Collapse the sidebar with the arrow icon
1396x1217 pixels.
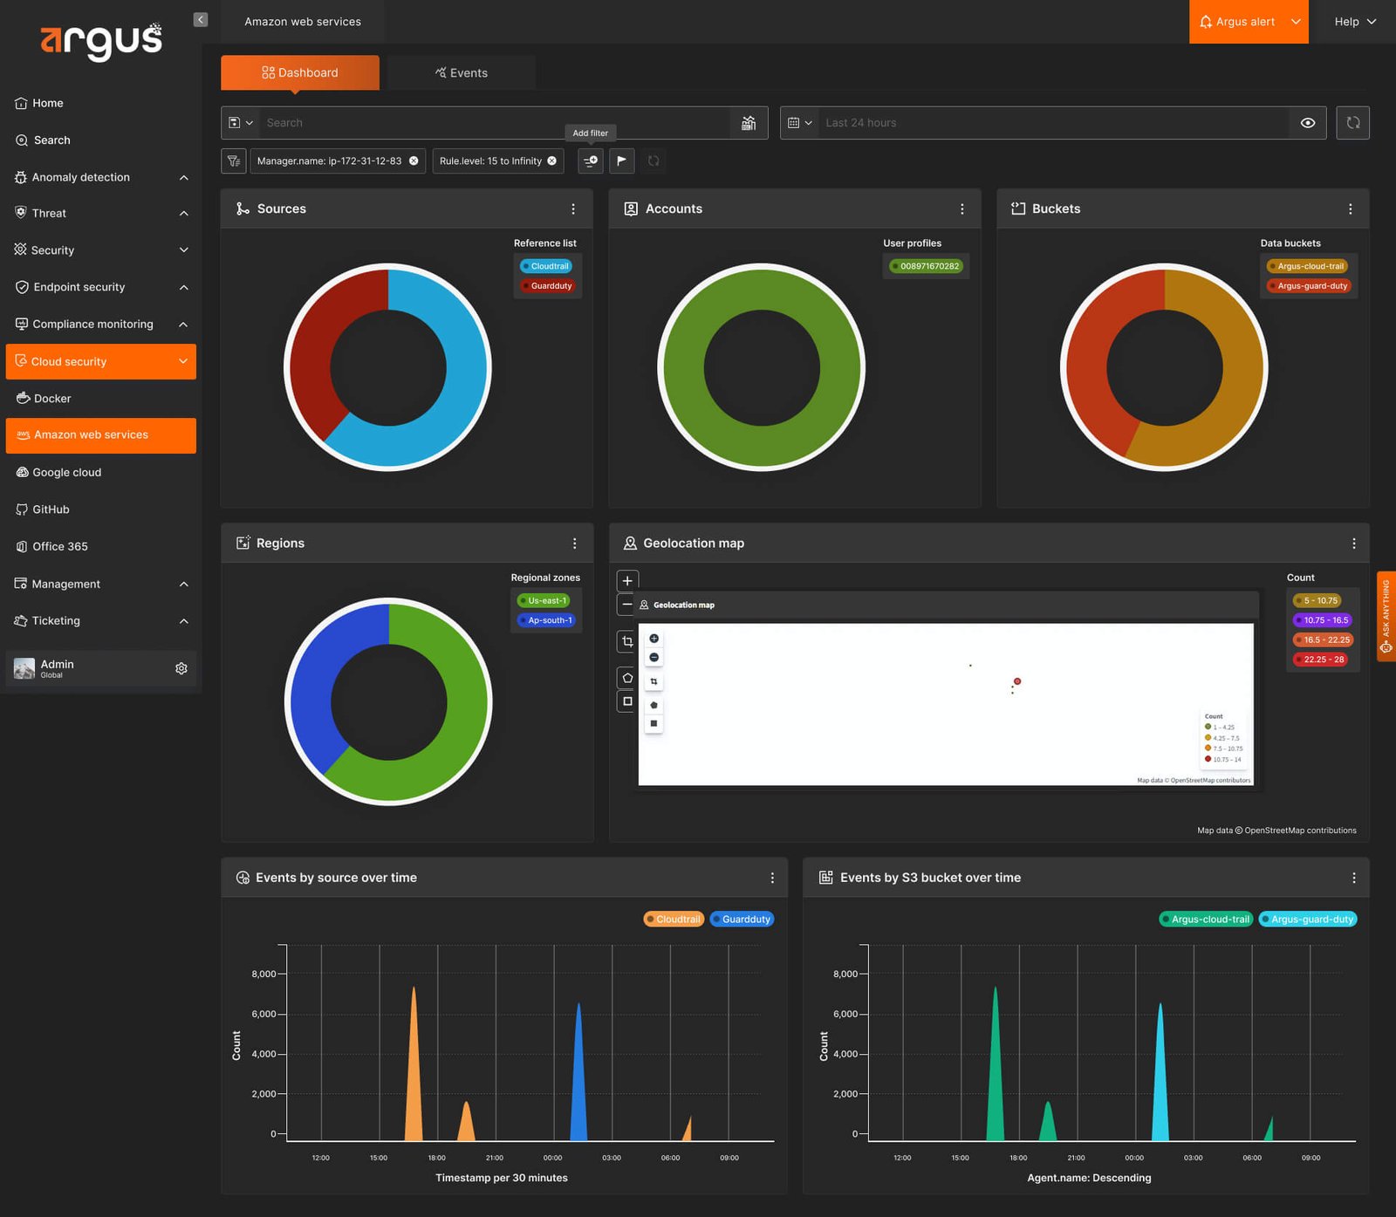tap(201, 19)
